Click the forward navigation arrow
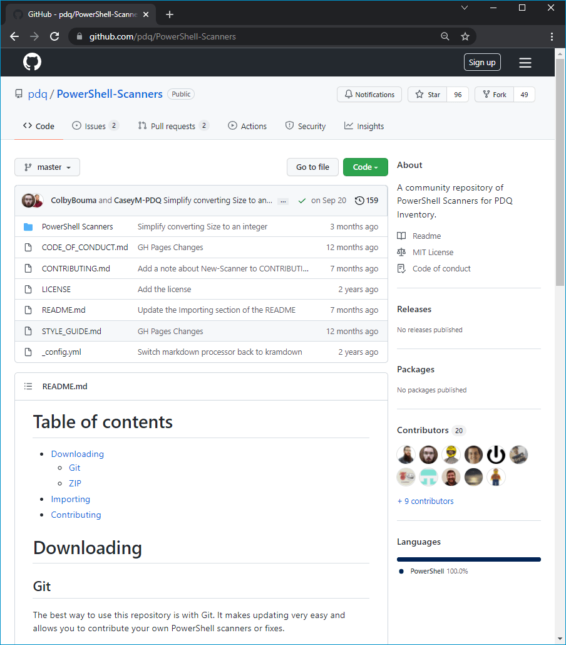566x645 pixels. 34,36
